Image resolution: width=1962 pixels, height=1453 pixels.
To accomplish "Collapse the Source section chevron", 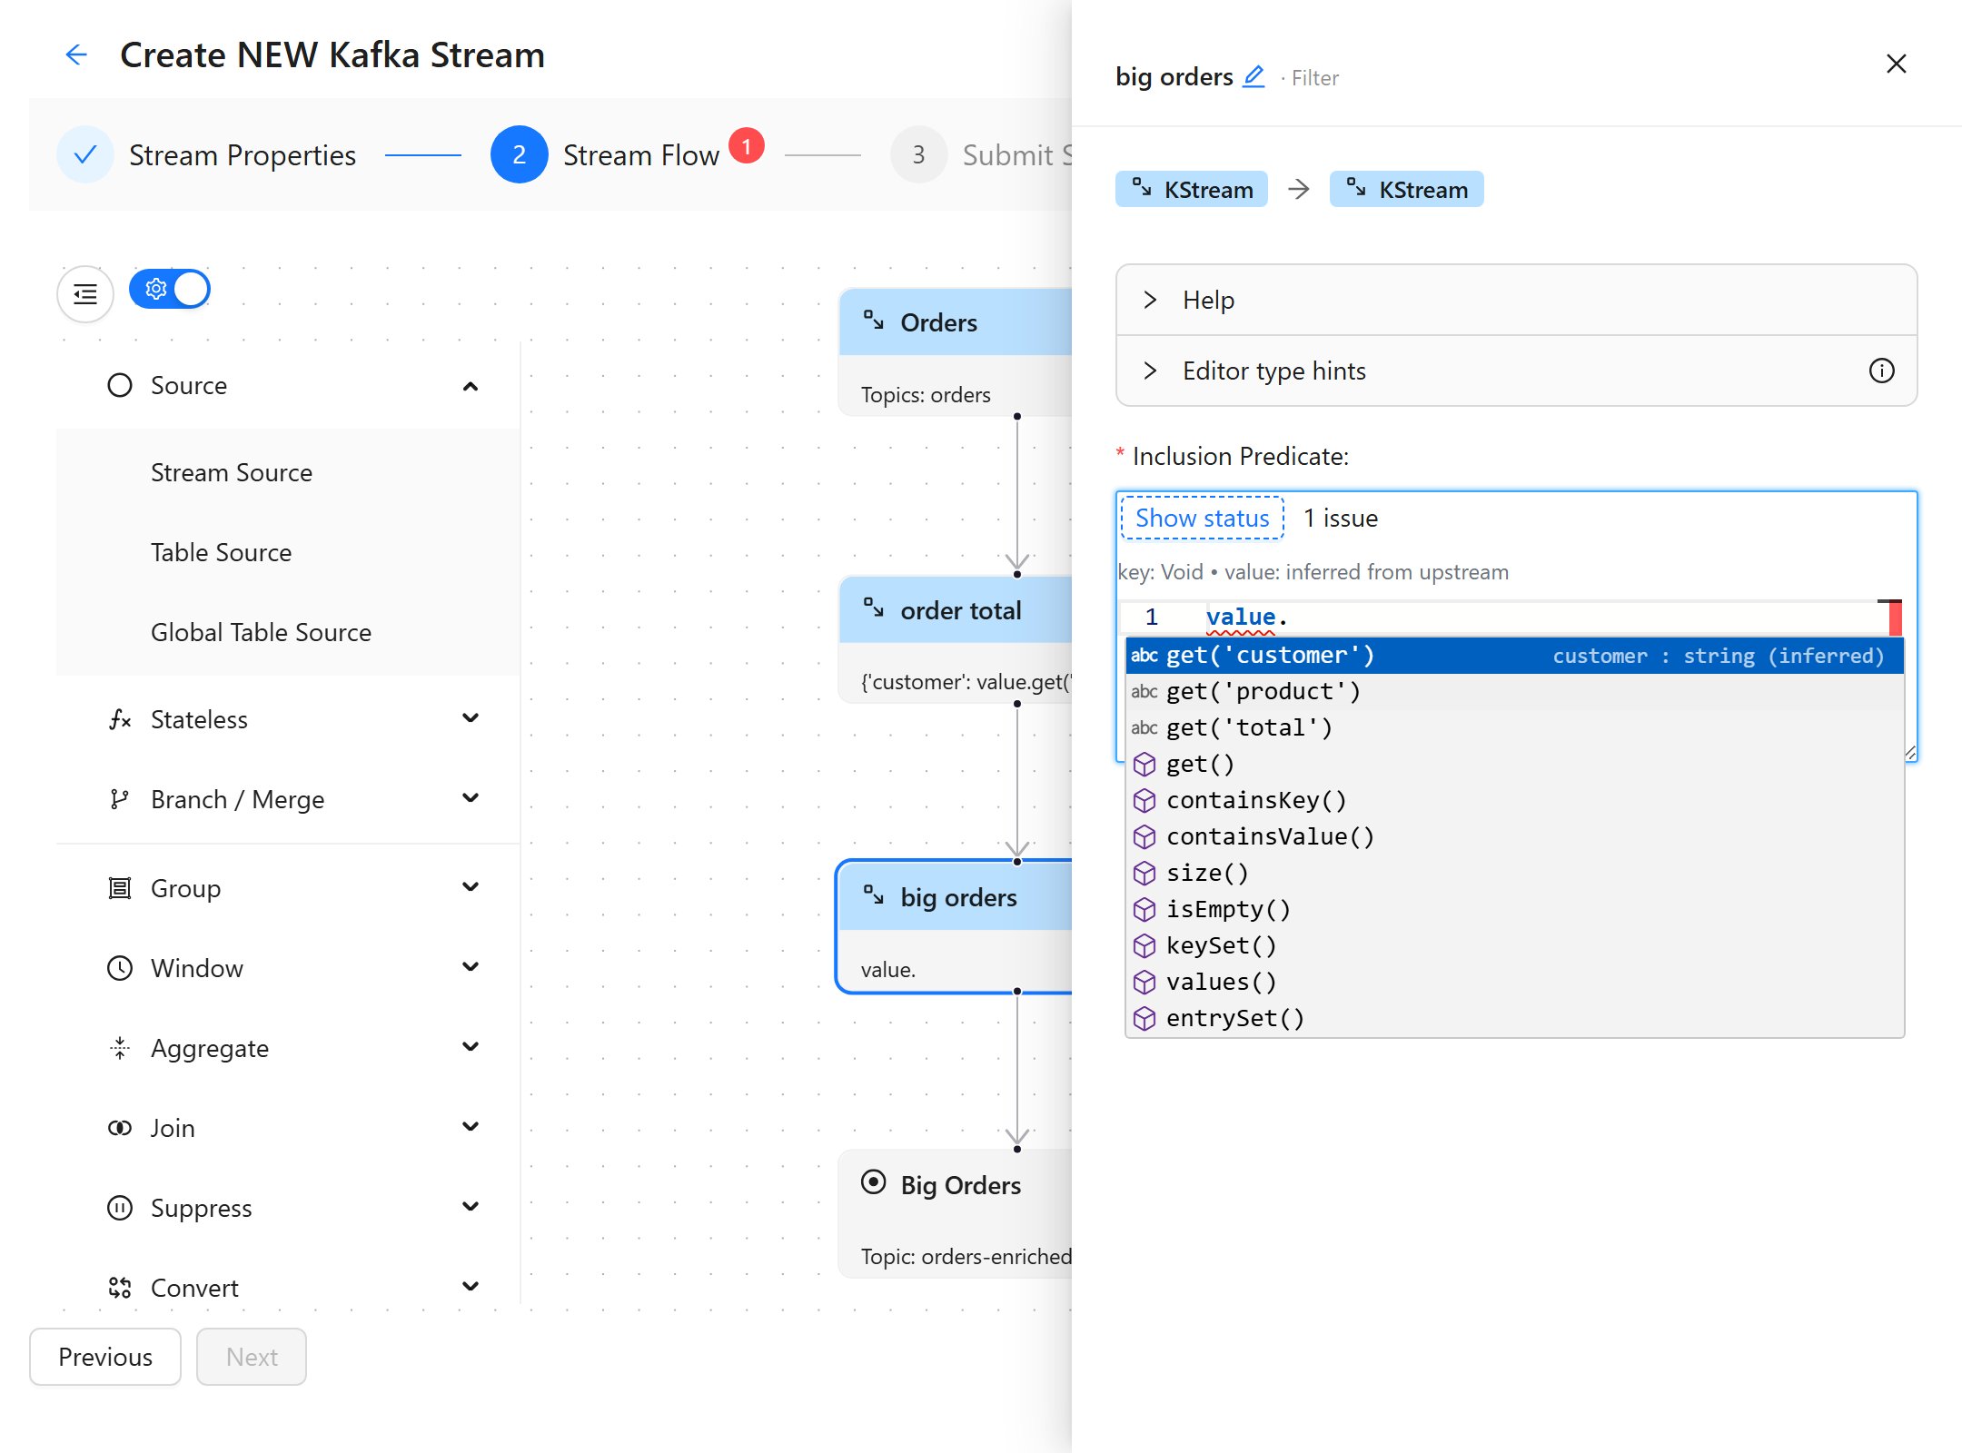I will 471,386.
